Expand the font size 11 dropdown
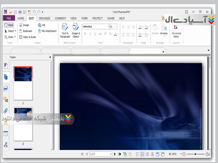The height and width of the screenshot is (163, 218). click(116, 27)
